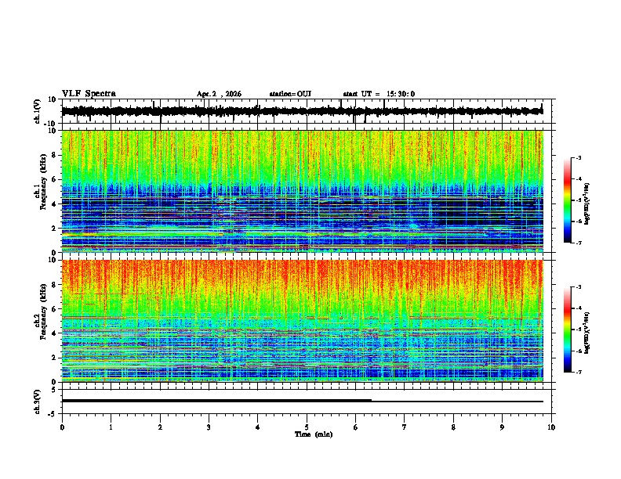Click time axis tick label "1"

[111, 427]
